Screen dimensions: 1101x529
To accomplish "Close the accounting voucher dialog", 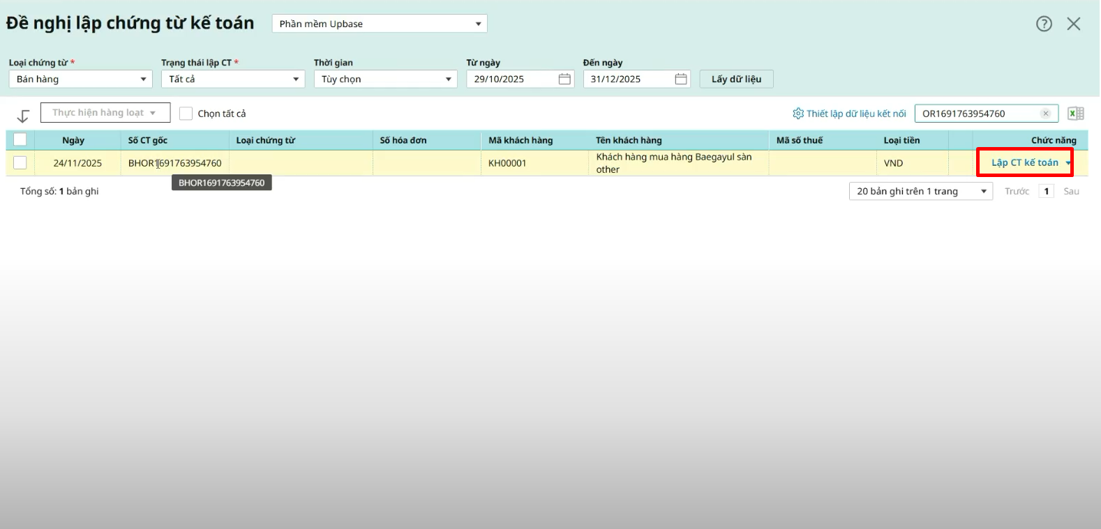I will point(1074,24).
